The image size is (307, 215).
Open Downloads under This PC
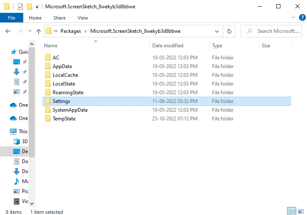tap(20, 171)
